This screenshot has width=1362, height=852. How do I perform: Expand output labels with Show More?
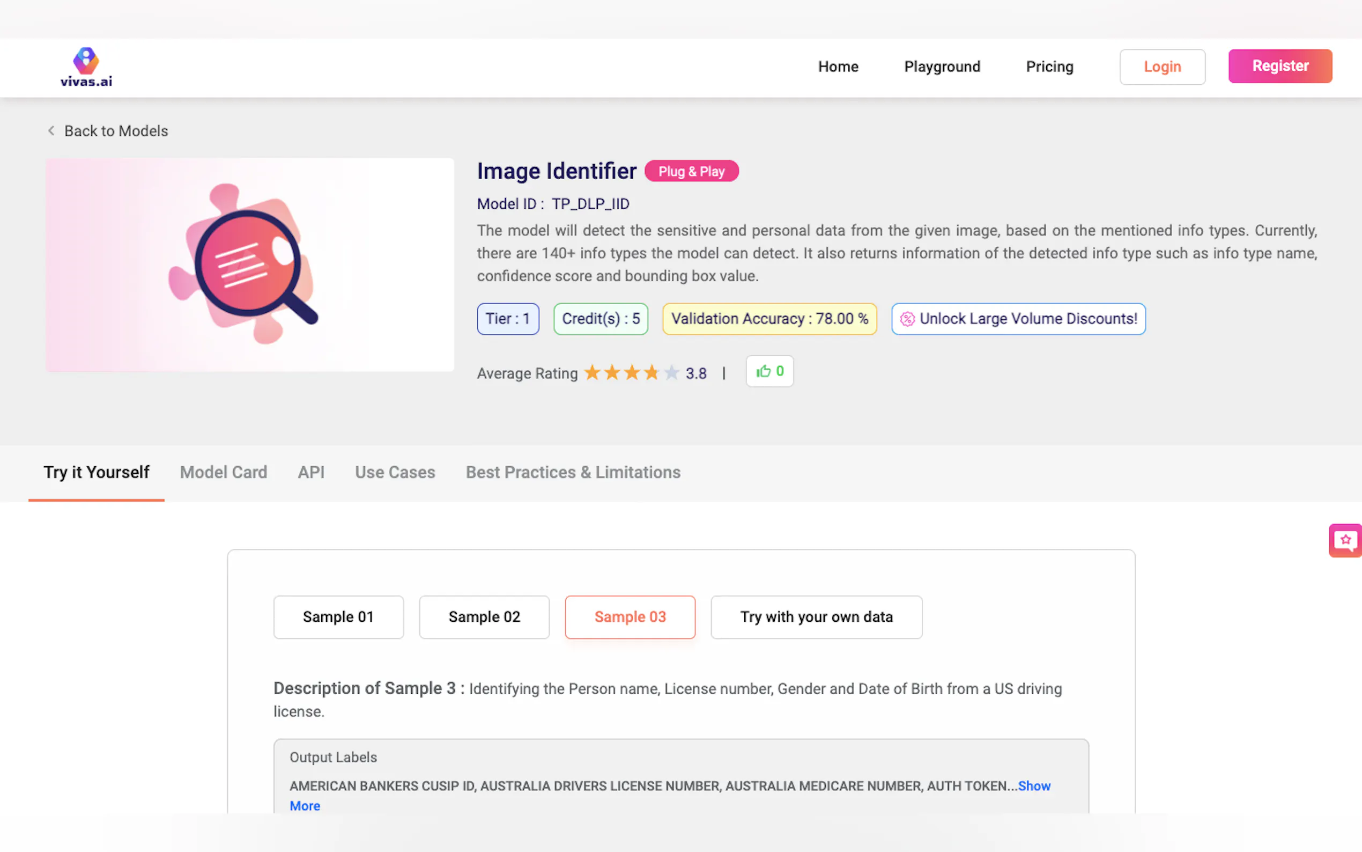point(1034,786)
